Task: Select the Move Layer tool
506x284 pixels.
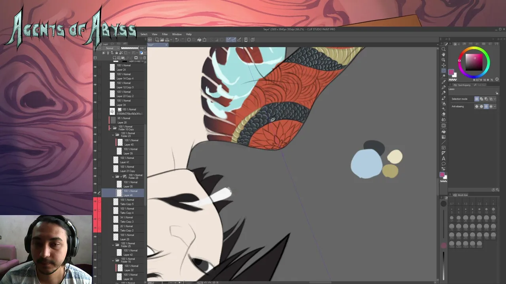Action: [x=444, y=65]
